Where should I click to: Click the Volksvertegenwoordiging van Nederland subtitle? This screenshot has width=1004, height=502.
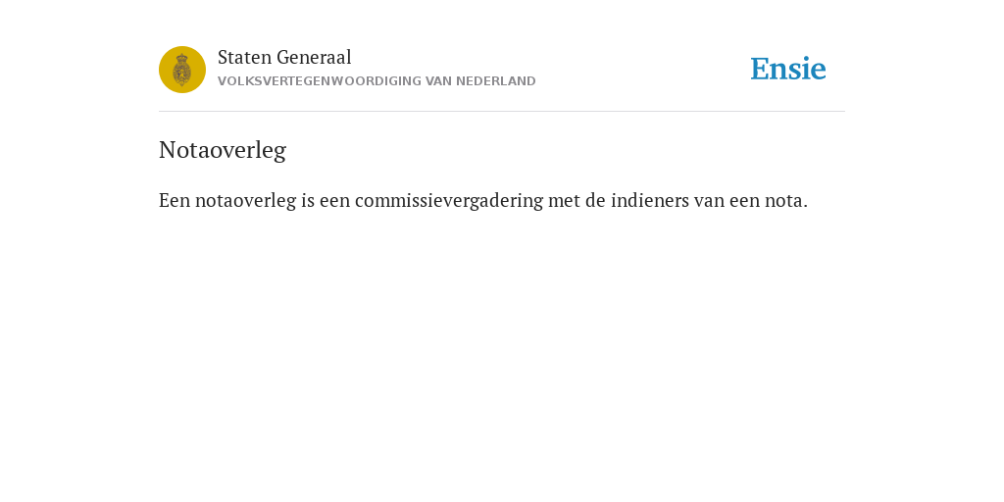point(376,81)
